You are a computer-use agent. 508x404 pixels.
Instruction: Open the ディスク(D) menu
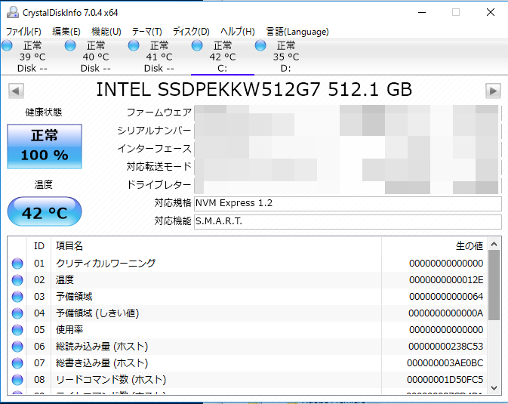(191, 32)
